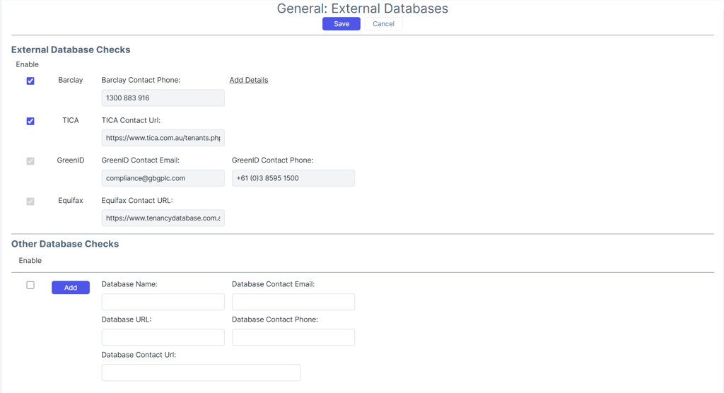Click the disabled Equifax checkbox
Image resolution: width=724 pixels, height=393 pixels.
(x=30, y=201)
